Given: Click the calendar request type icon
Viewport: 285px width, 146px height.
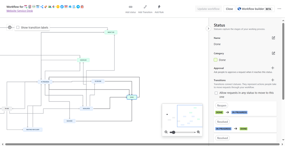Looking at the screenshot, I should (26, 7).
